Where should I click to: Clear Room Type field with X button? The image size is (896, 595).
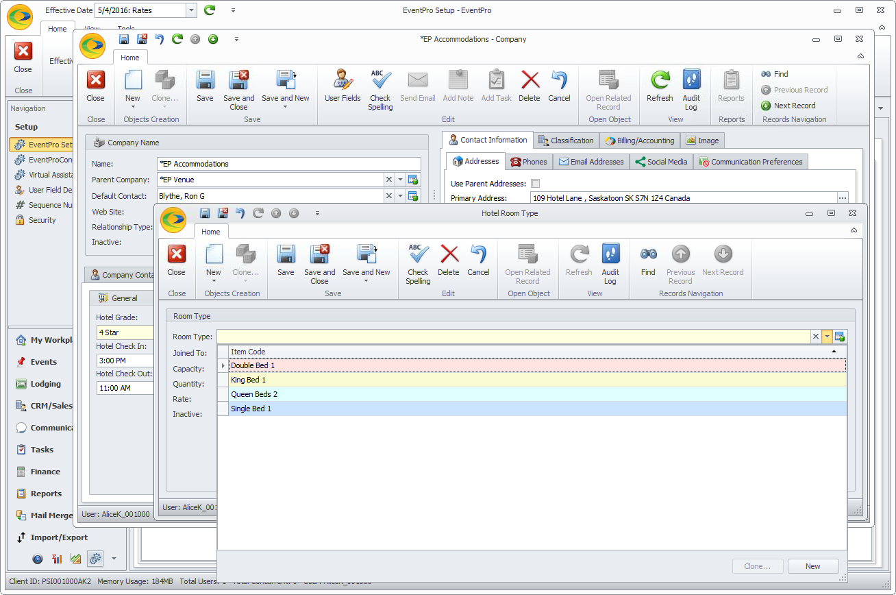click(x=815, y=337)
